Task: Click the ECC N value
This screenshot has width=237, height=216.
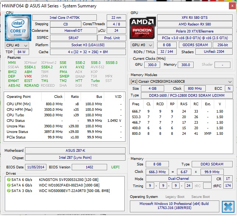Action: [x=229, y=89]
